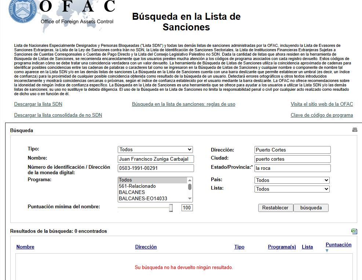Open the Descargar la lista SDN link
The width and height of the screenshot is (362, 280).
pos(38,104)
